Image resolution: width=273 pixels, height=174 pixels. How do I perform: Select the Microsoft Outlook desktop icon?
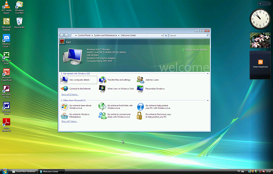(7, 24)
